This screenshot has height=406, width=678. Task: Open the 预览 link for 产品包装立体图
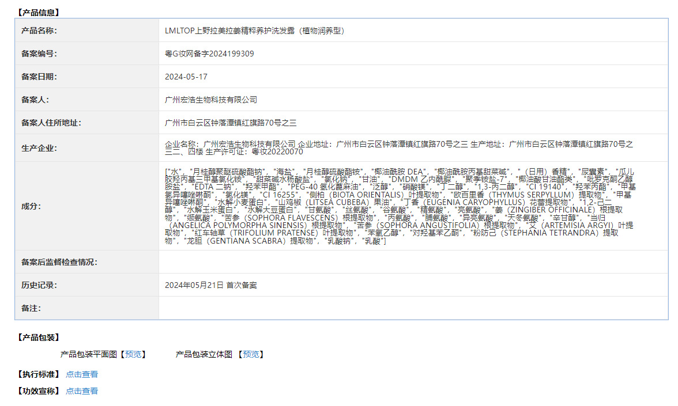coord(251,354)
